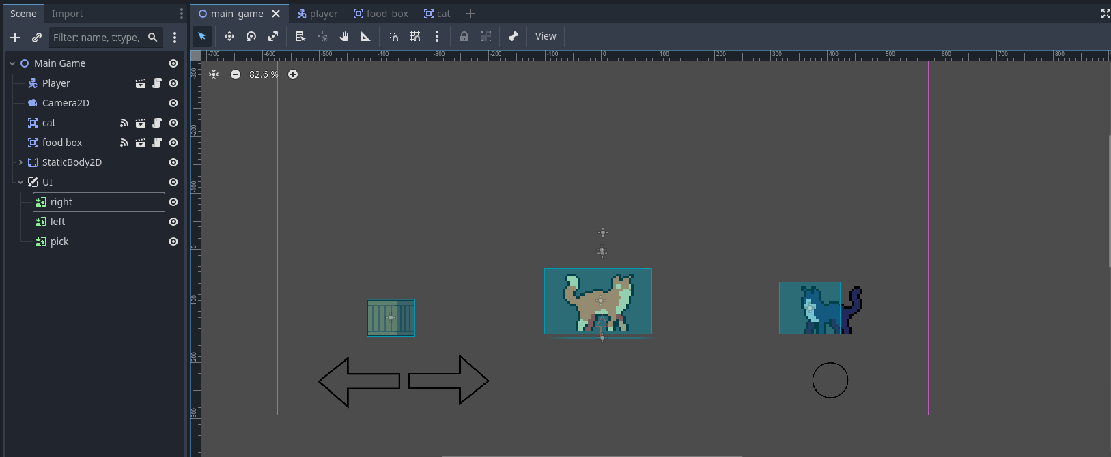Screen dimensions: 1111x457
Task: Hide the Camera2D node
Action: [x=173, y=103]
